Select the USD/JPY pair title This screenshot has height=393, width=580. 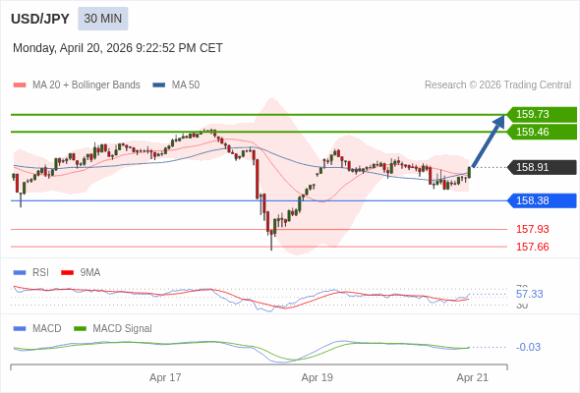tap(40, 19)
